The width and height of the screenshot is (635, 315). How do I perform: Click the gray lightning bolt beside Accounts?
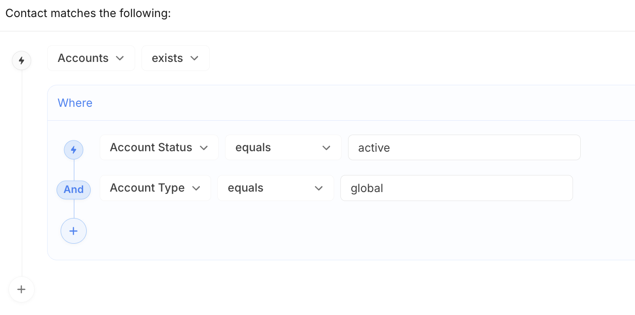pyautogui.click(x=21, y=60)
